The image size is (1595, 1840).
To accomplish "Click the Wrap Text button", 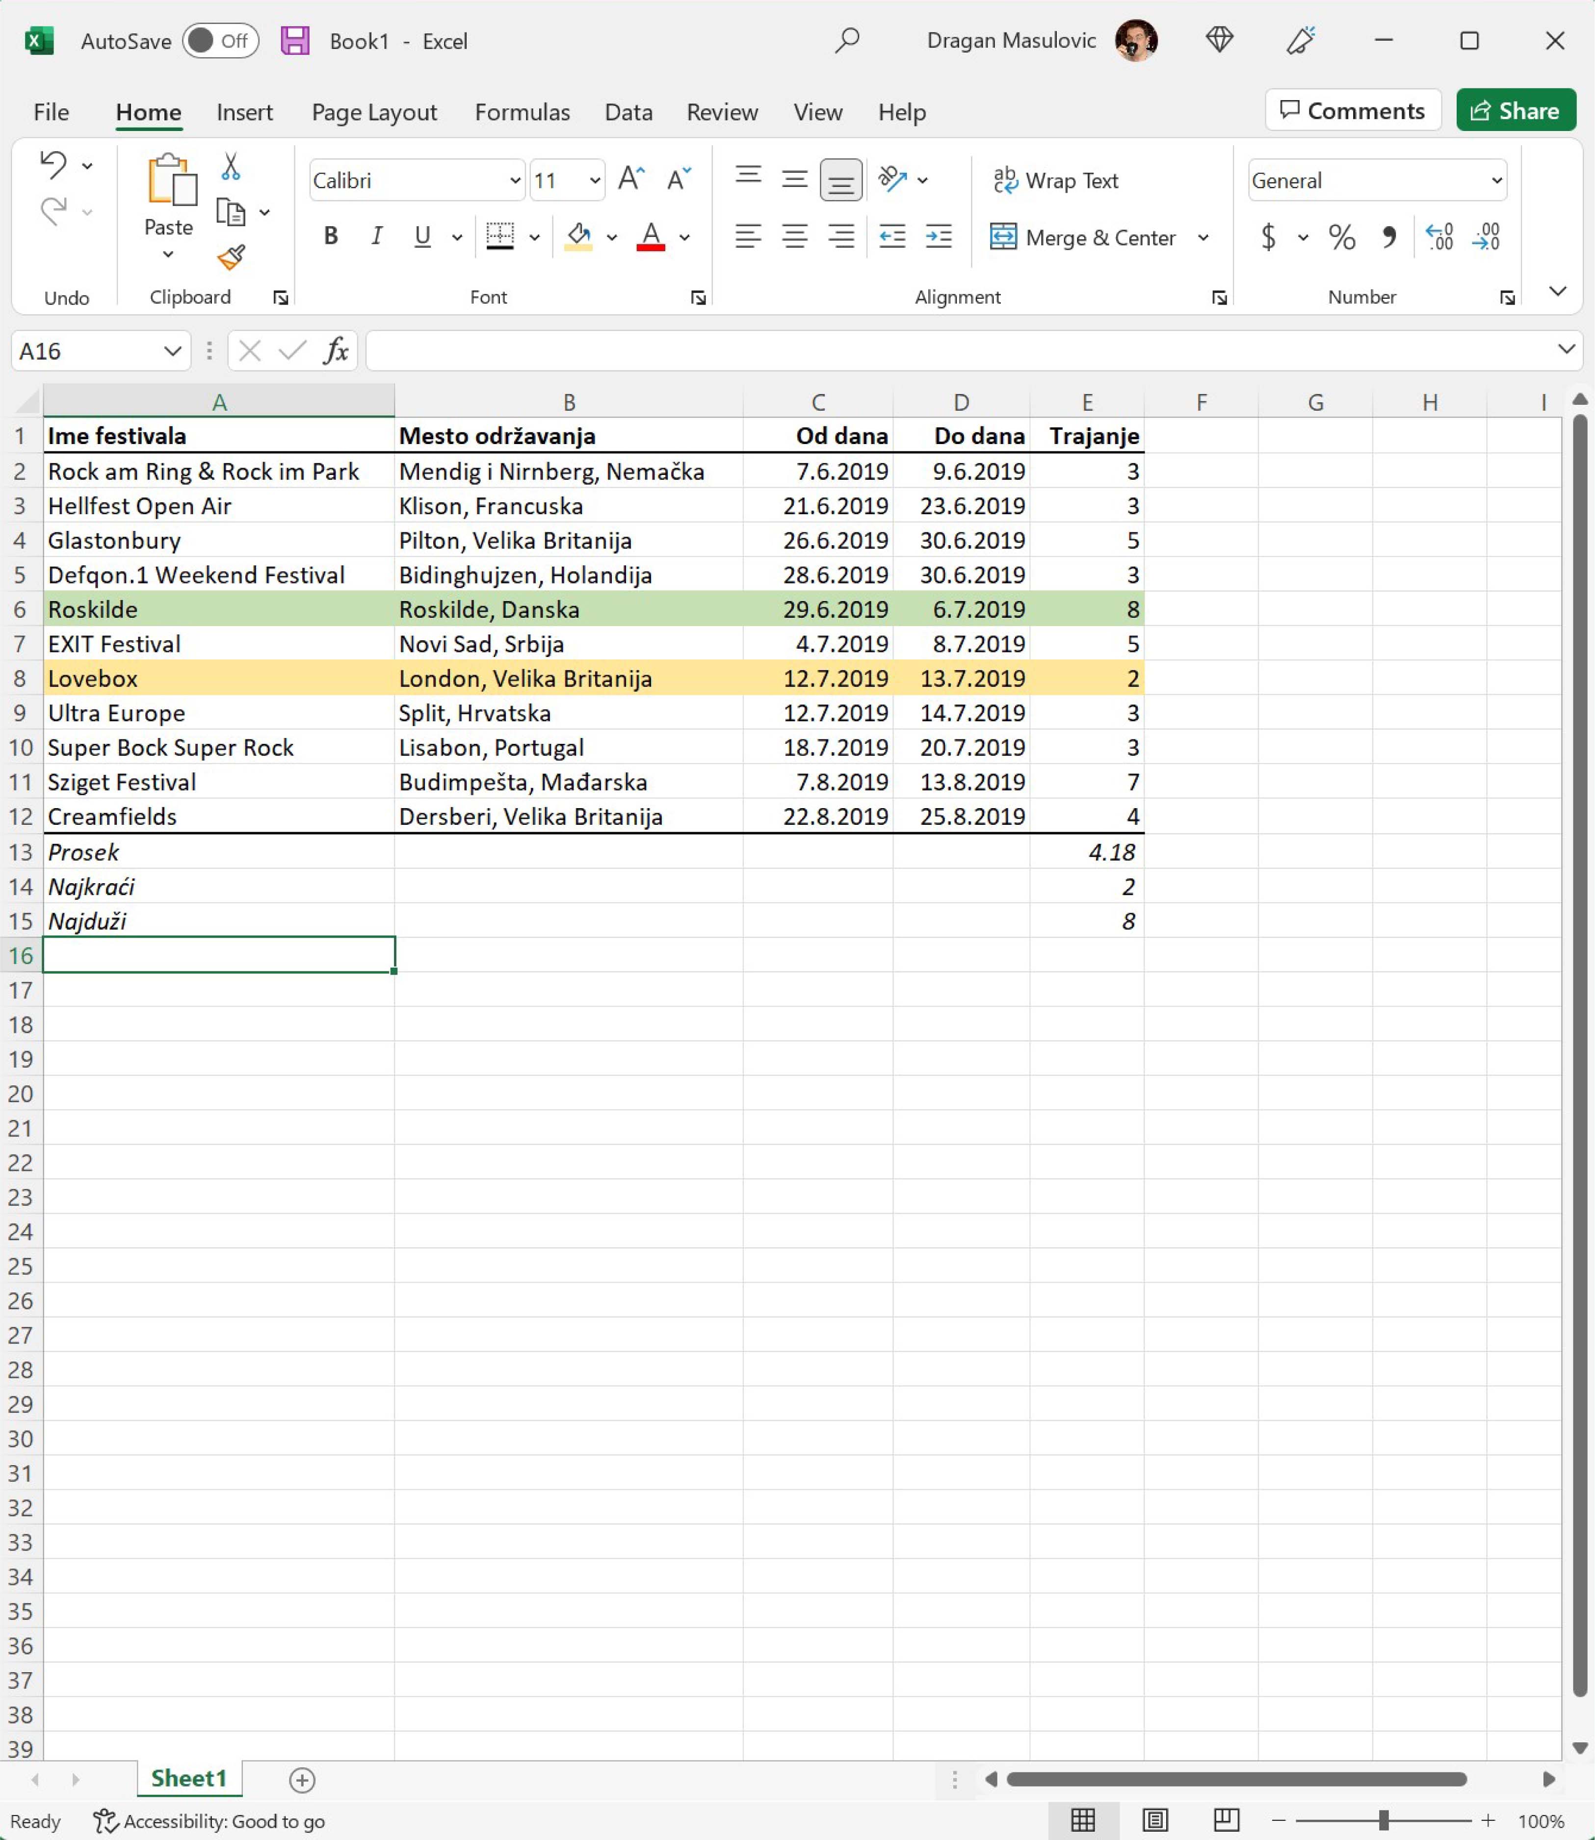I will tap(1056, 181).
